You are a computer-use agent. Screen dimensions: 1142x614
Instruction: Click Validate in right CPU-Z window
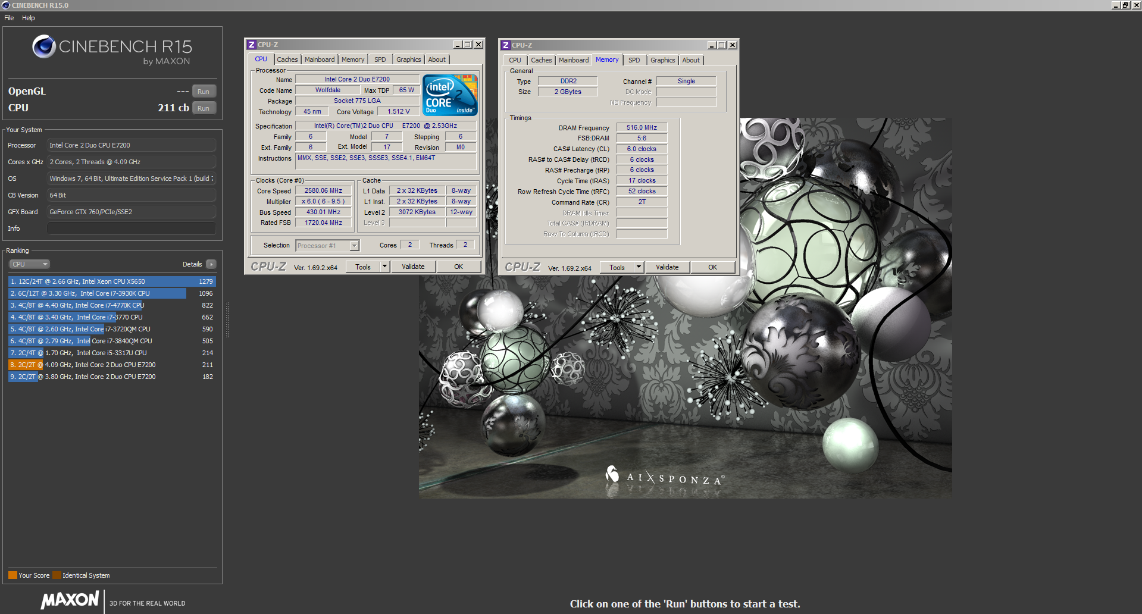pyautogui.click(x=667, y=268)
